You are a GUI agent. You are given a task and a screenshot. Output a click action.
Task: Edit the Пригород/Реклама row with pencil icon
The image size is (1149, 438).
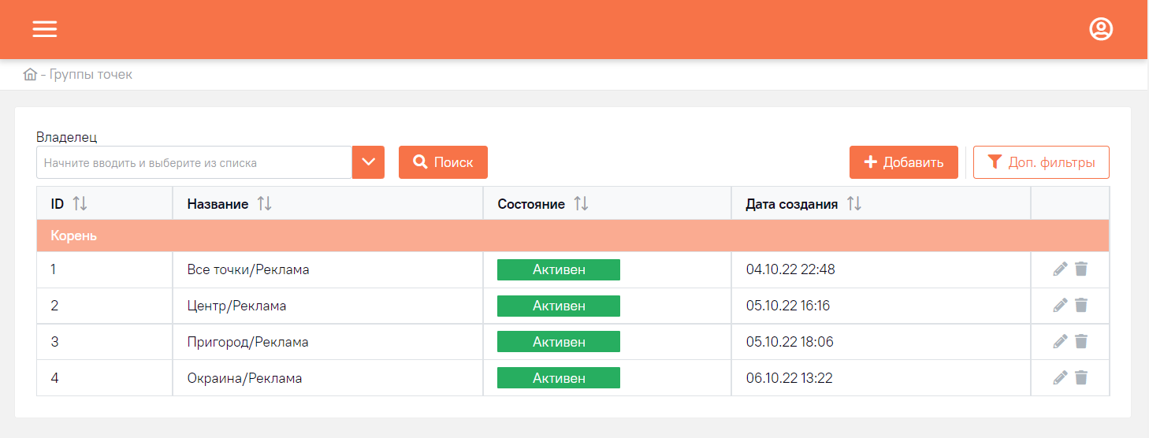point(1060,342)
